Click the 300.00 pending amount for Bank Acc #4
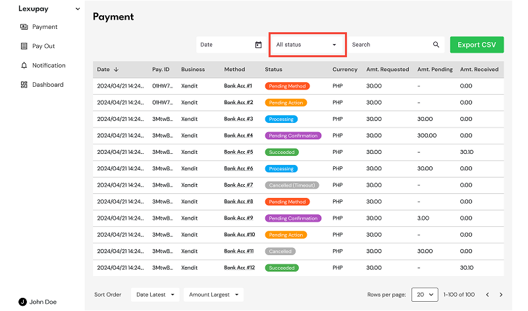The width and height of the screenshot is (528, 311). click(427, 135)
